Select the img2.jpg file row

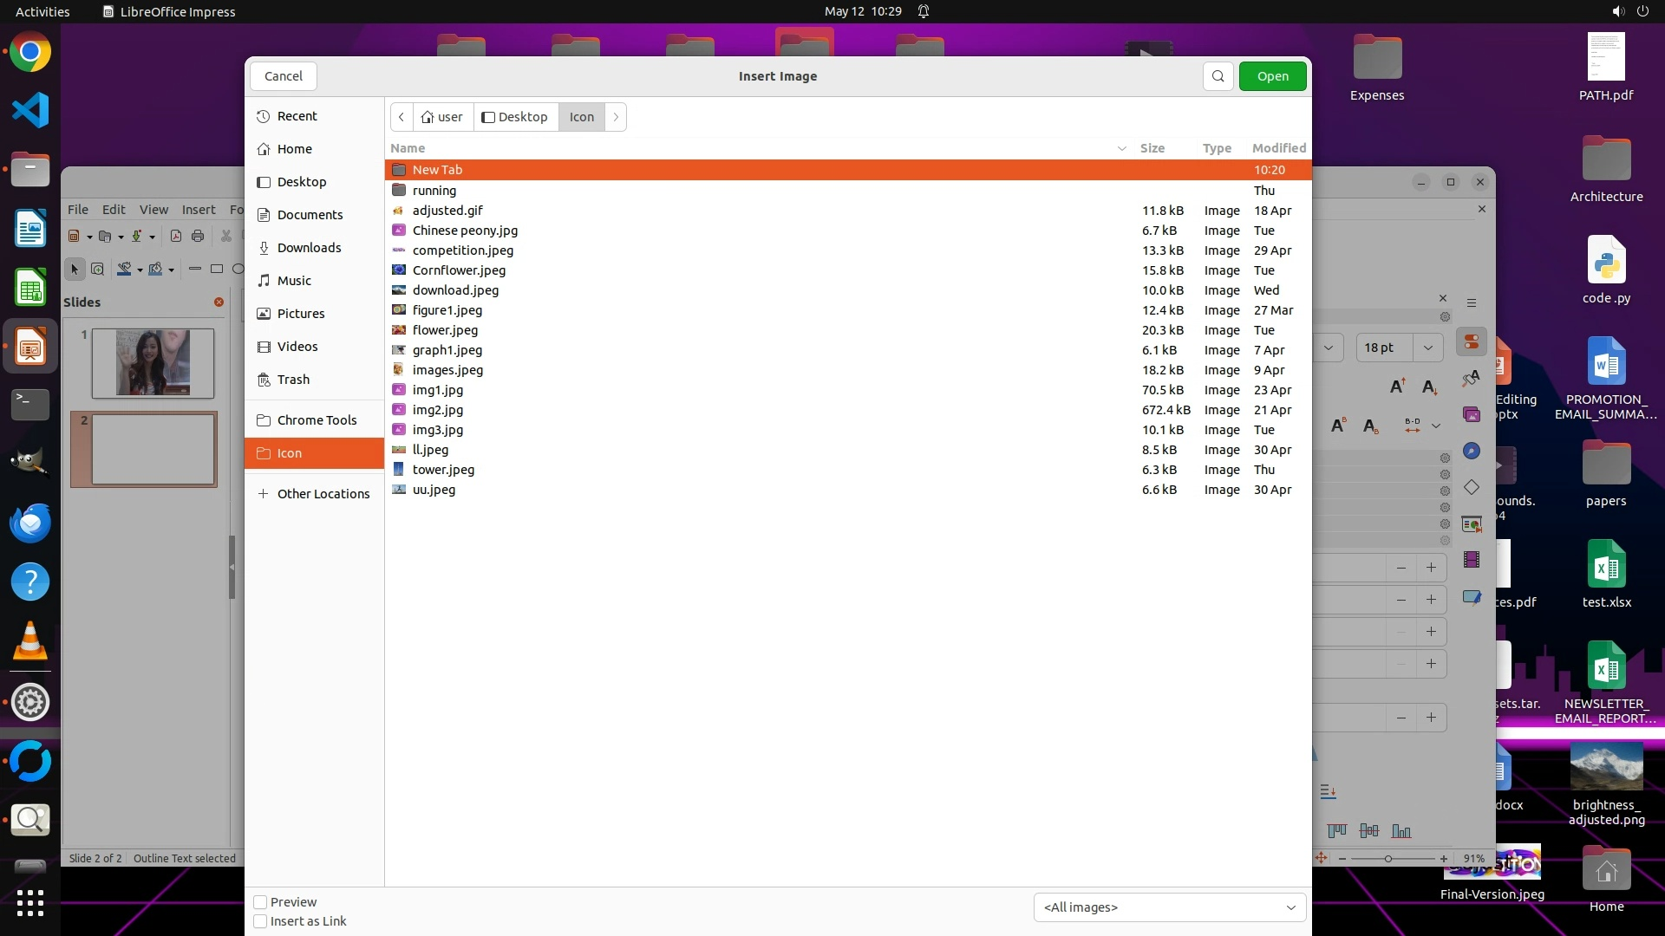coord(438,410)
